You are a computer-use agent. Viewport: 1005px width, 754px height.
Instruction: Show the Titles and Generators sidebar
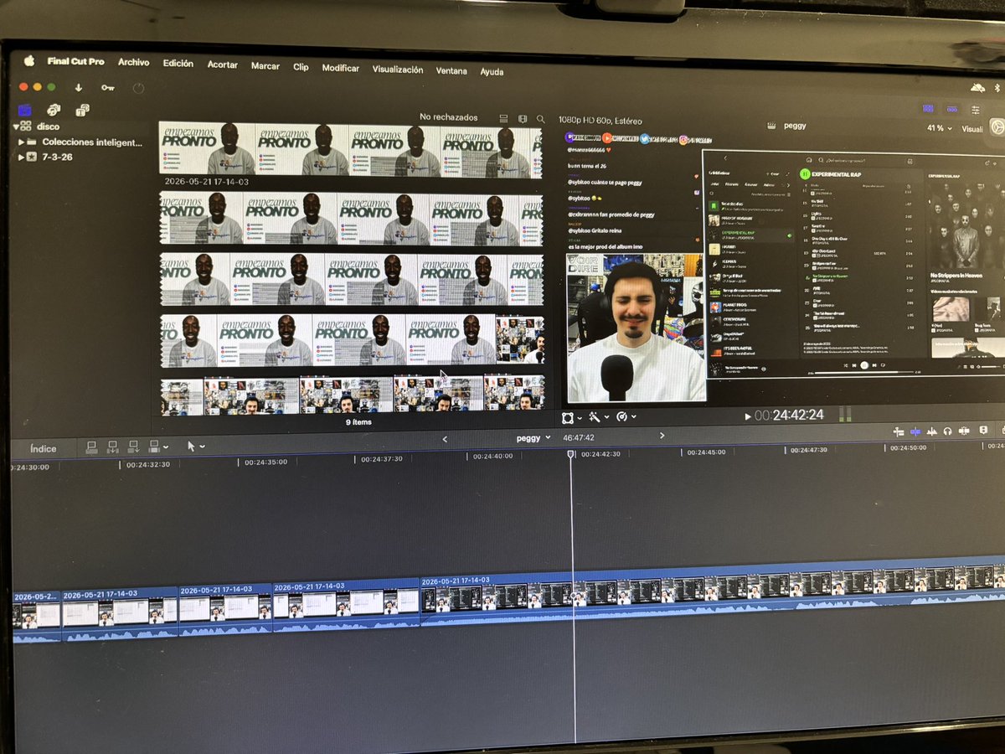pos(82,110)
